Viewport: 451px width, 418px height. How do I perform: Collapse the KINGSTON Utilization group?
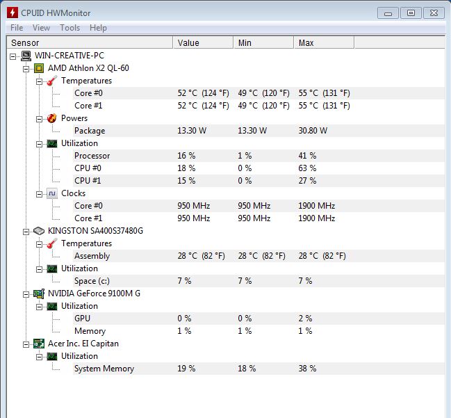[x=40, y=269]
